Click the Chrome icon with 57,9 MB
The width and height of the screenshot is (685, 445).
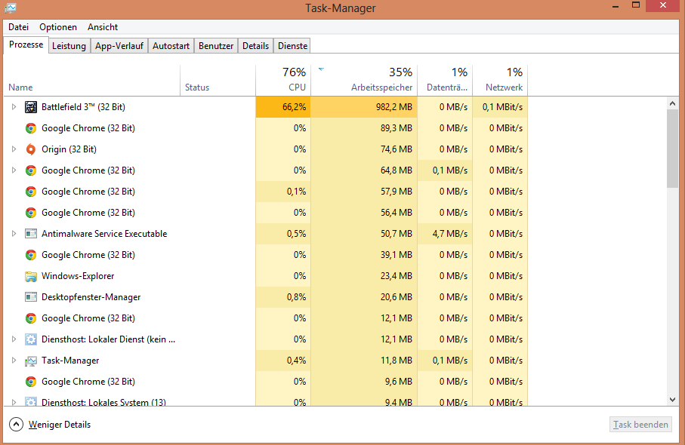[x=30, y=192]
